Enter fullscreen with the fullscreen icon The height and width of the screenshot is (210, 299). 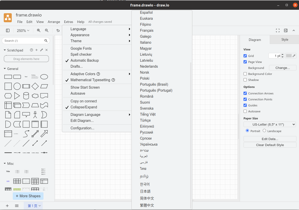point(278,30)
